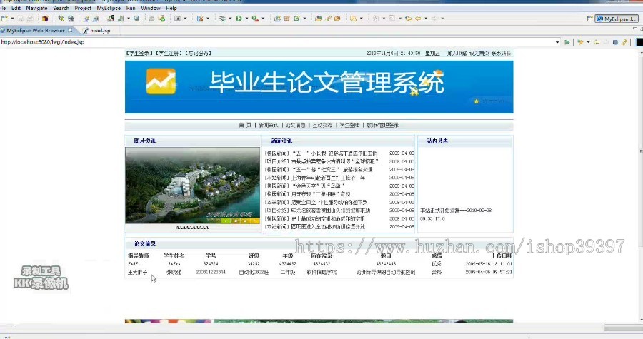Open the Navigate menu
This screenshot has height=339, width=643.
pos(36,8)
